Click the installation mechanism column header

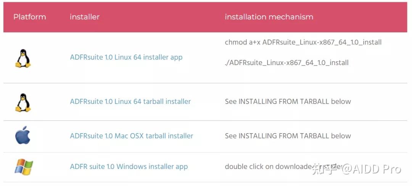pos(269,17)
